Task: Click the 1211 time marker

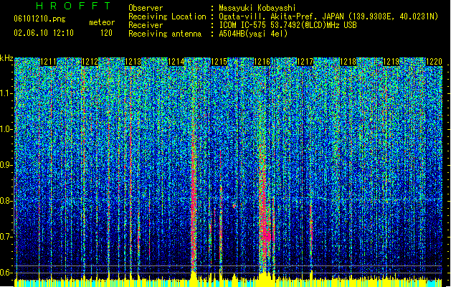Action: point(48,62)
